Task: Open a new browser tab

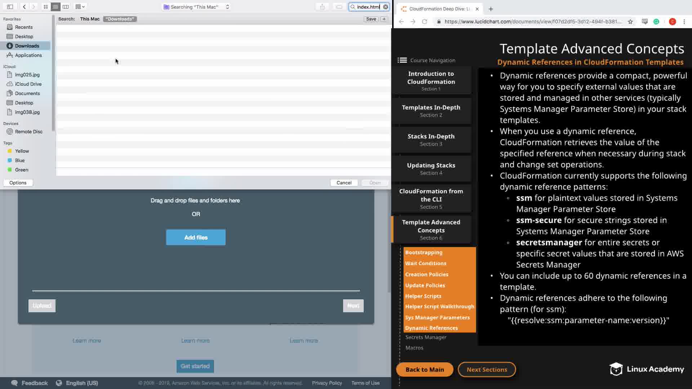Action: coord(491,9)
